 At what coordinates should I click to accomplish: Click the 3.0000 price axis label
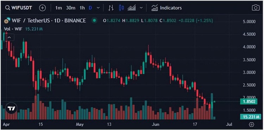click(x=250, y=73)
